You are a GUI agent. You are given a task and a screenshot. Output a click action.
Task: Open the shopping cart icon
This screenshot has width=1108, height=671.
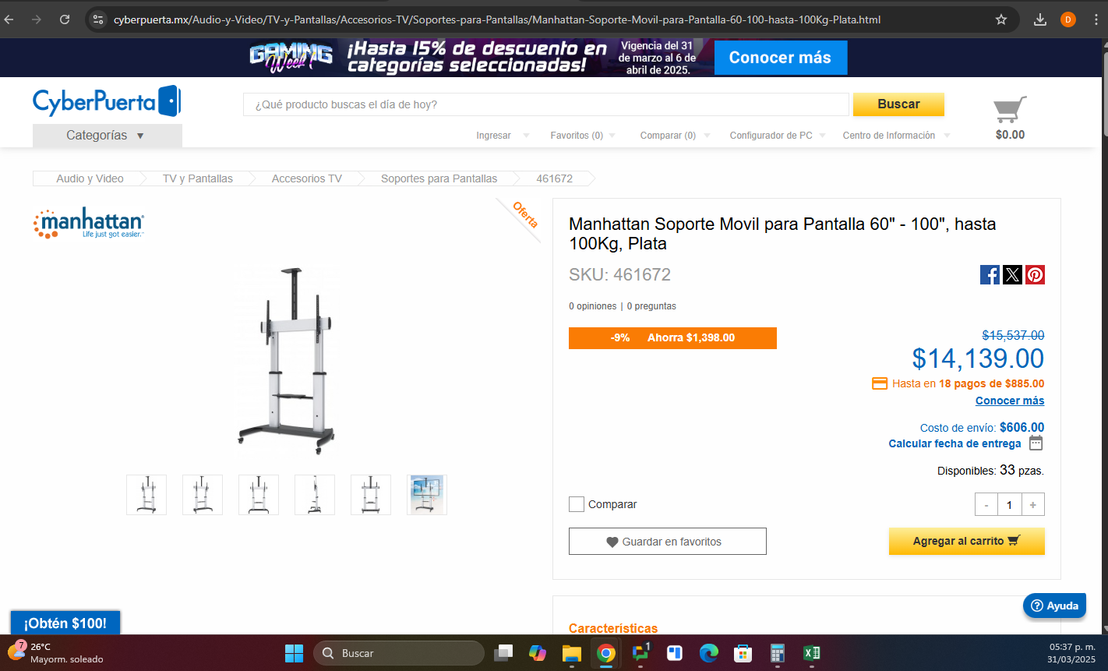point(1010,110)
